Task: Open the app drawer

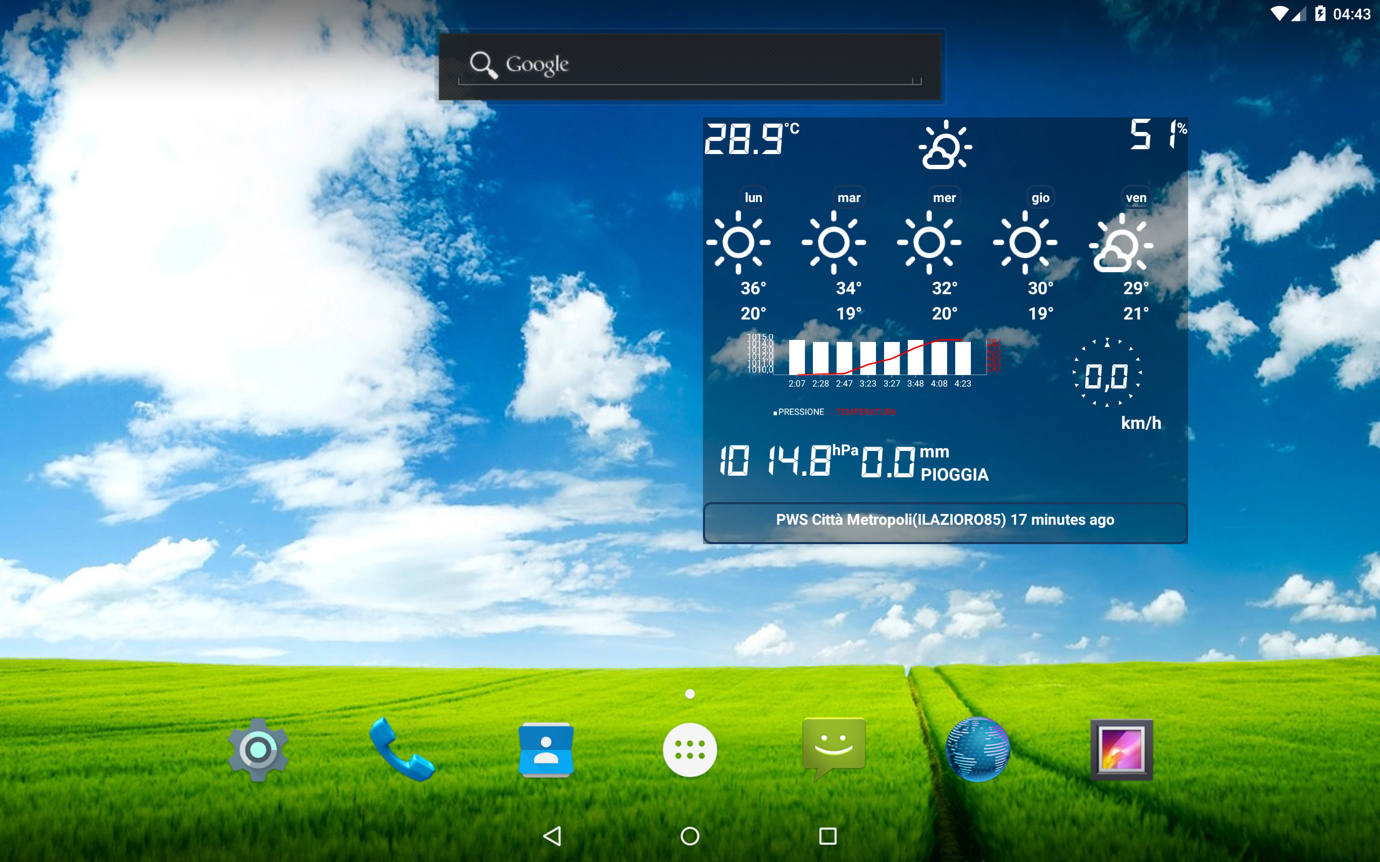Action: [x=689, y=750]
